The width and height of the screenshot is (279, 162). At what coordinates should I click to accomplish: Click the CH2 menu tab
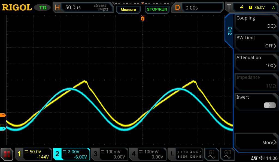tap(229, 31)
